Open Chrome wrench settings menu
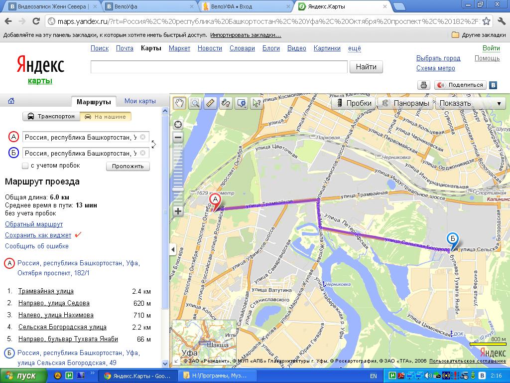 [x=501, y=21]
